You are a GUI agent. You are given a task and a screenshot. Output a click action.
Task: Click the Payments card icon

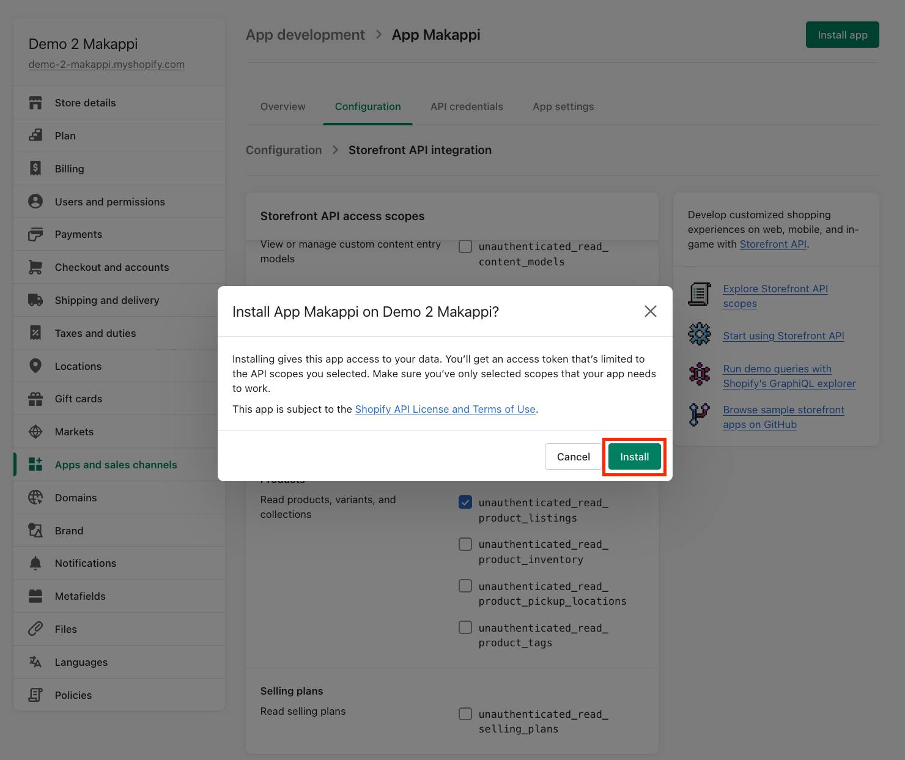click(35, 234)
